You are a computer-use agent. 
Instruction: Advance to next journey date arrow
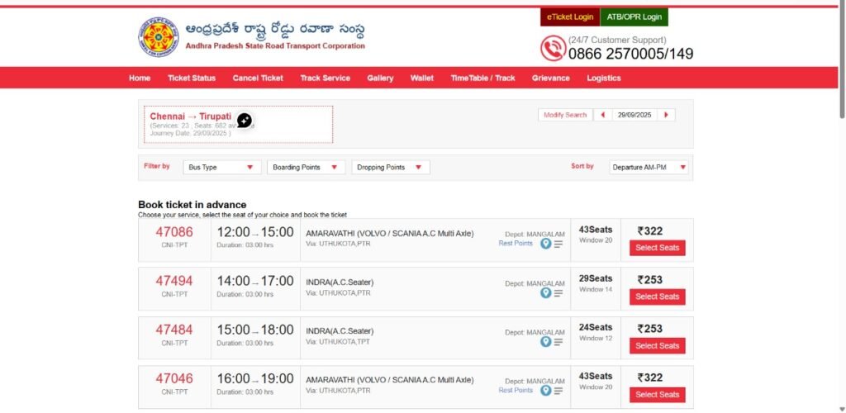coord(666,115)
